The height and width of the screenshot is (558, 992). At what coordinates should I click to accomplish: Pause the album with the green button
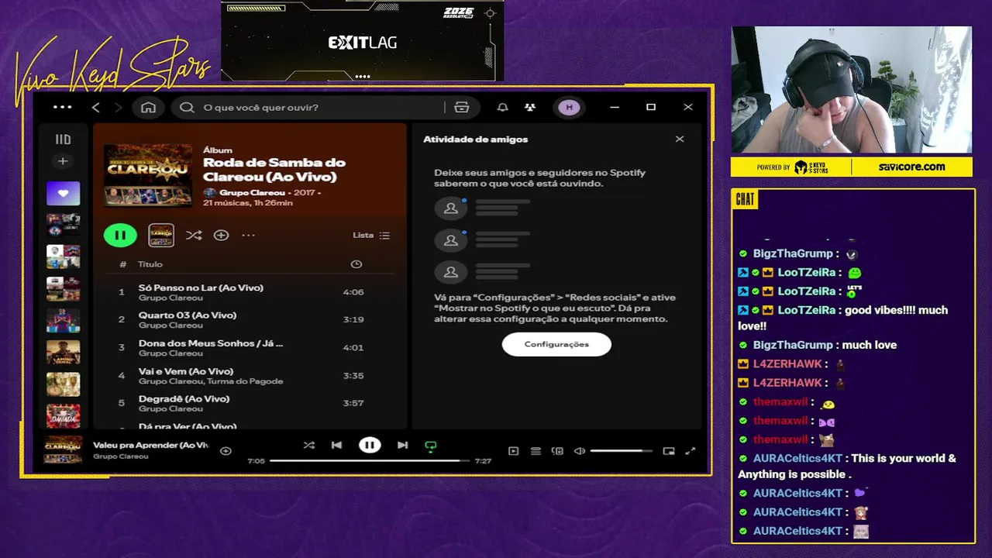pos(120,235)
